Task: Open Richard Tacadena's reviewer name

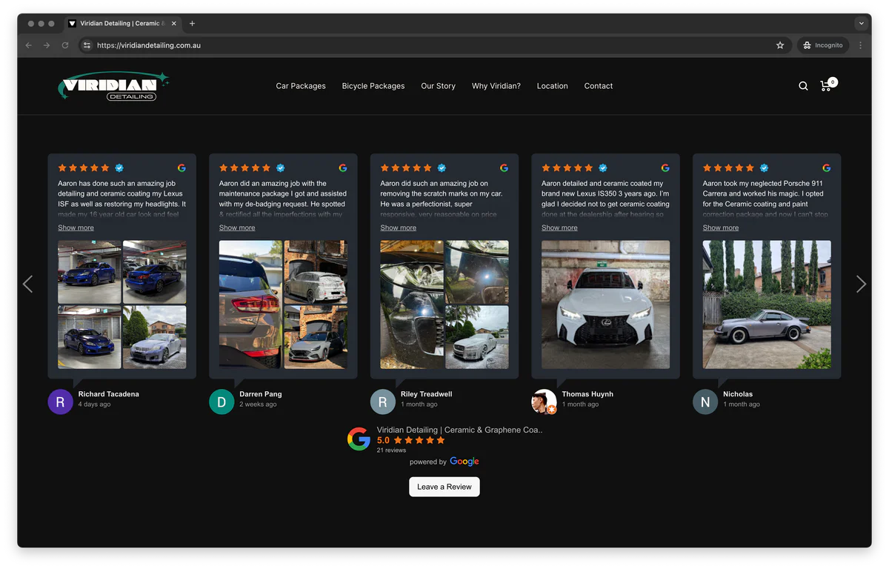Action: (108, 394)
